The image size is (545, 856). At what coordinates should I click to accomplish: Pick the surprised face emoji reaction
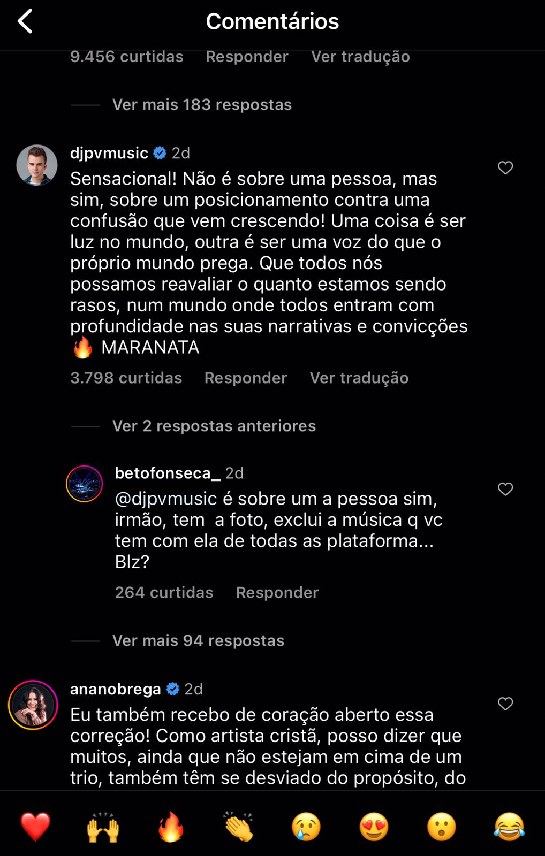tap(442, 826)
